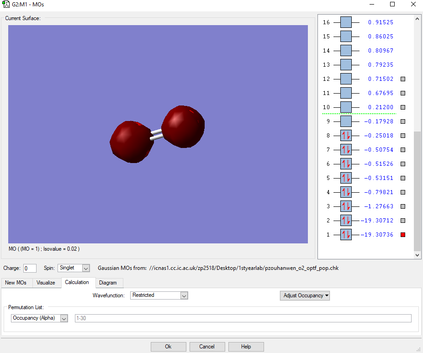Open the Spin dropdown showing Singlet
This screenshot has height=353, width=423.
pos(74,268)
